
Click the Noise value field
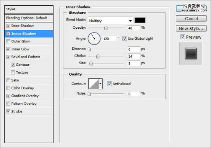(134, 94)
